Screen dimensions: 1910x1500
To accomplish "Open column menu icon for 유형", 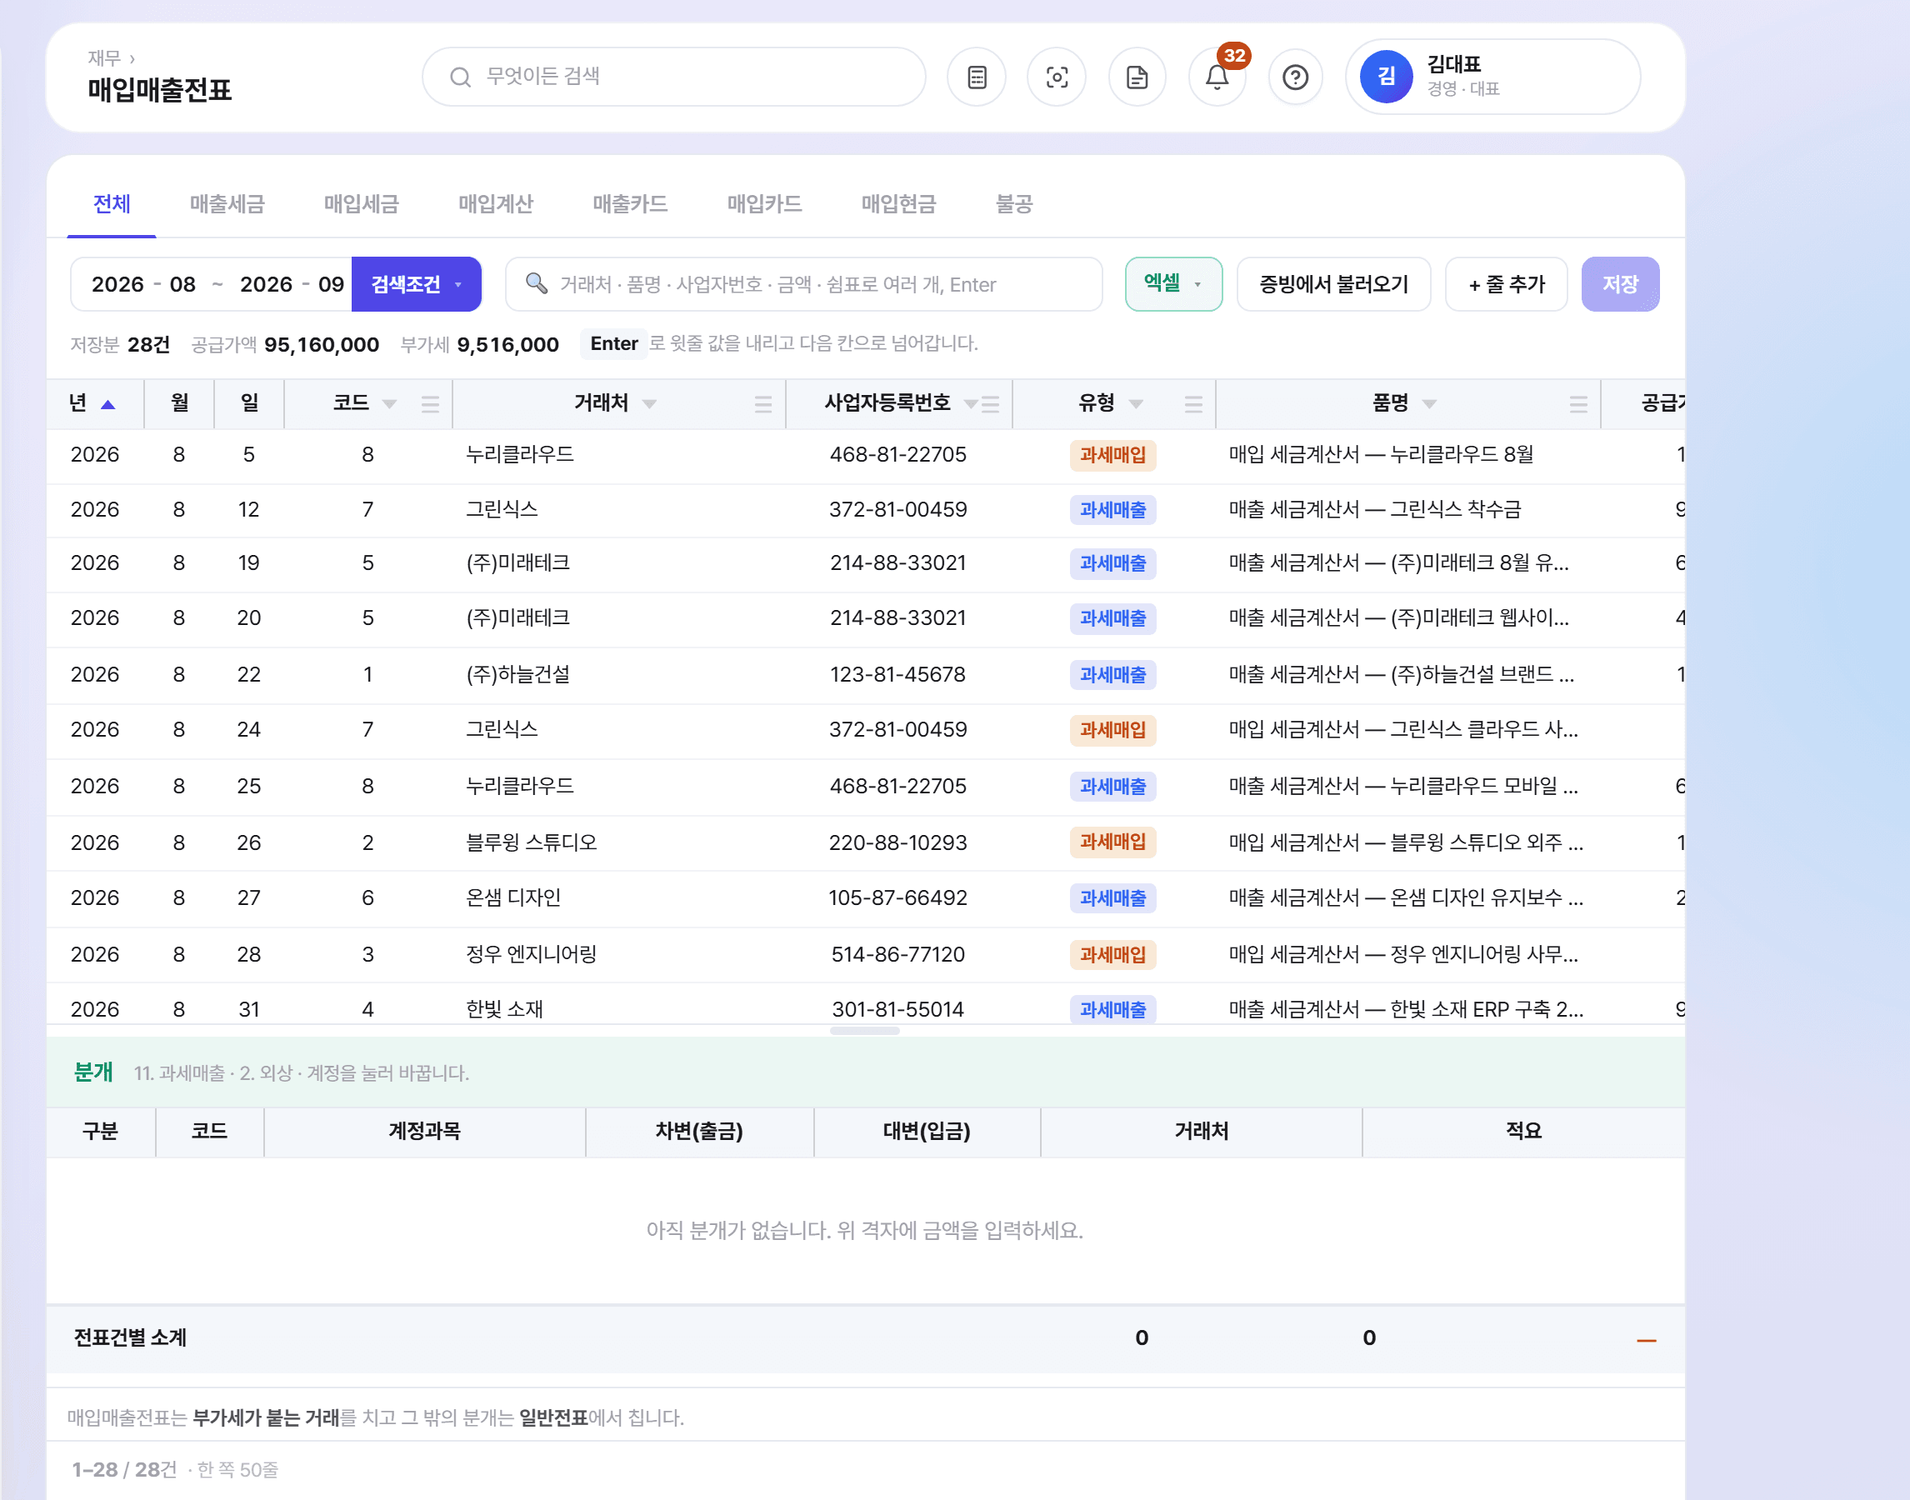I will (1193, 404).
